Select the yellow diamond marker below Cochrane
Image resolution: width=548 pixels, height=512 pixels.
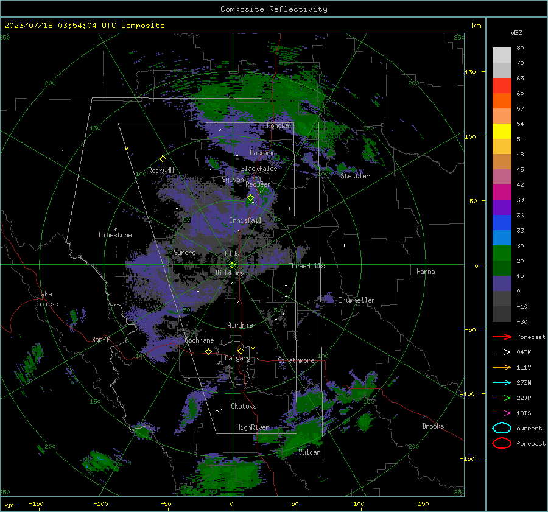coord(208,351)
